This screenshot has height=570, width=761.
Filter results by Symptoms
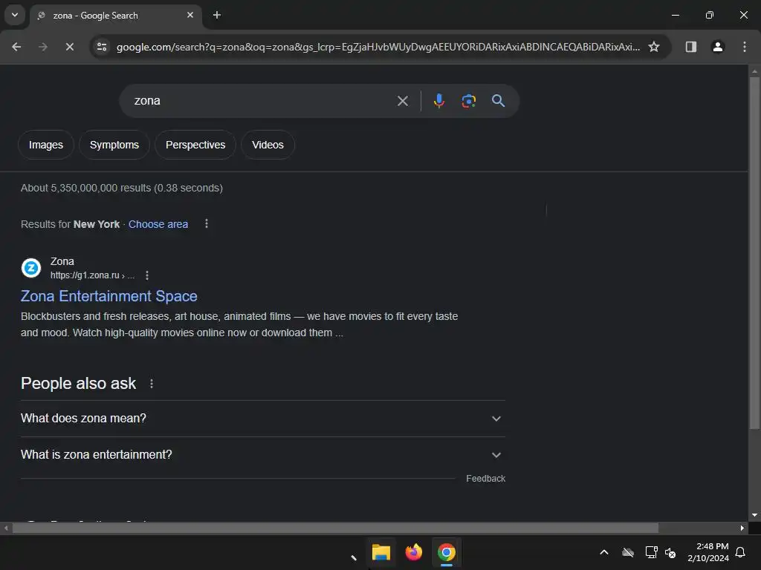click(114, 145)
